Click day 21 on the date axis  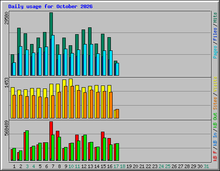pyautogui.click(x=142, y=166)
